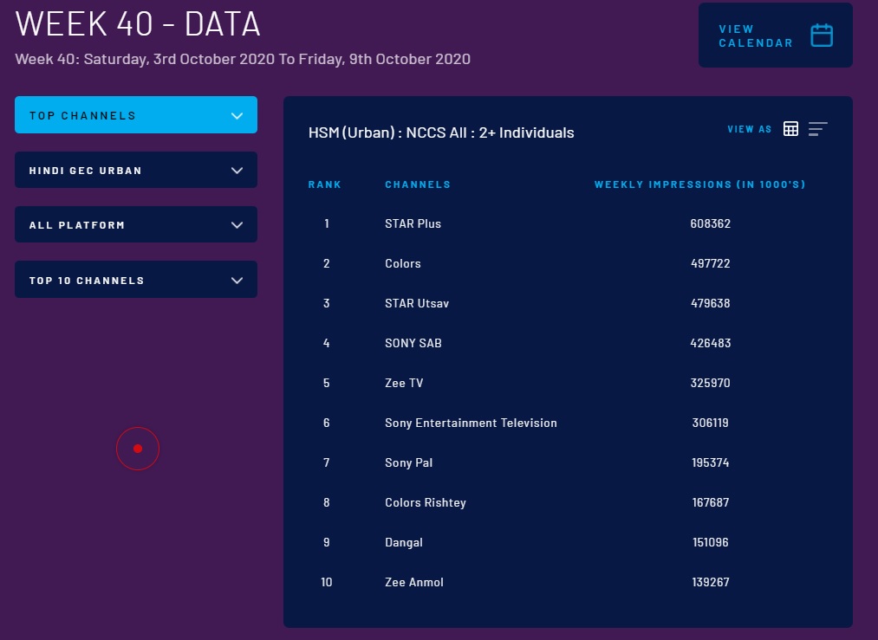Click the Rank column header
Screen dimensions: 878x640
click(325, 184)
